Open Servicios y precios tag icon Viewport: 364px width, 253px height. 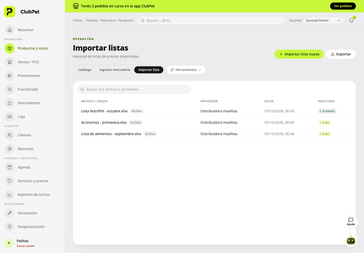pyautogui.click(x=10, y=181)
